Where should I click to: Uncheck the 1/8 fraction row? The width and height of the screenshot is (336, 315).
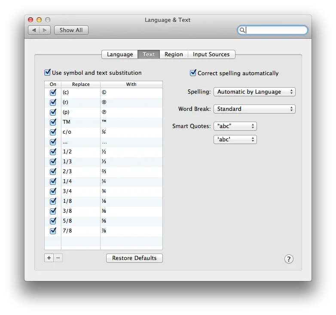point(53,201)
